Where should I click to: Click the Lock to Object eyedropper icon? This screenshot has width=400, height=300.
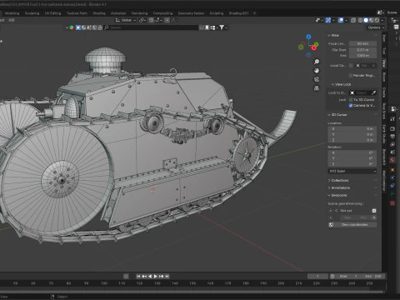[x=373, y=92]
